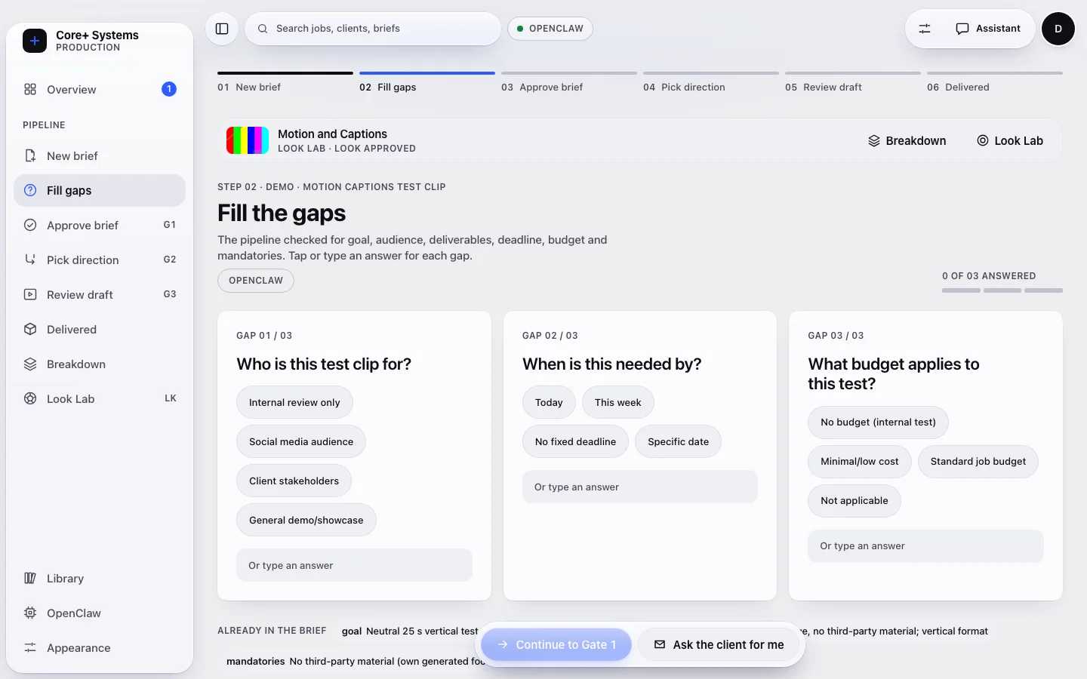Open Approve brief in sidebar
This screenshot has height=679, width=1087.
point(100,225)
